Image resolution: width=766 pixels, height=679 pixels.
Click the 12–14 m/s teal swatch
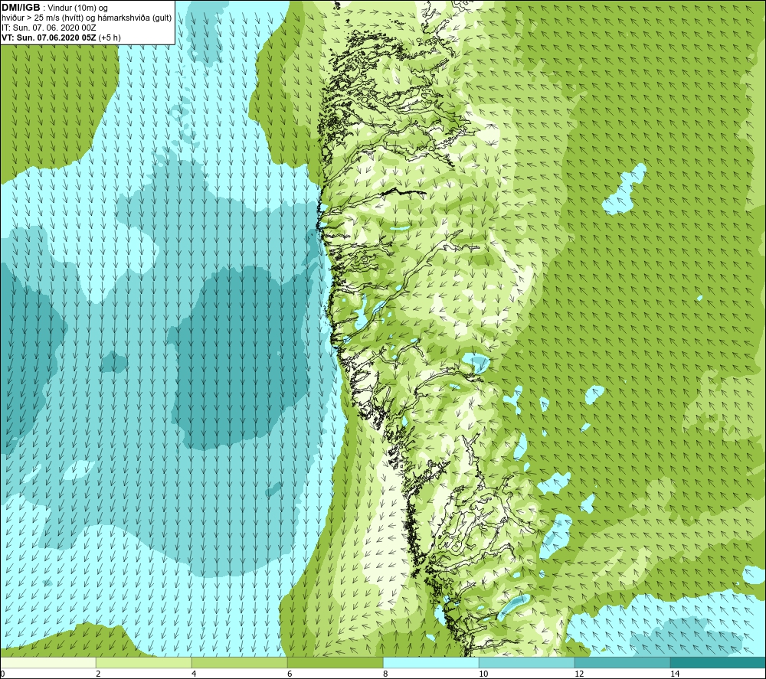622,662
